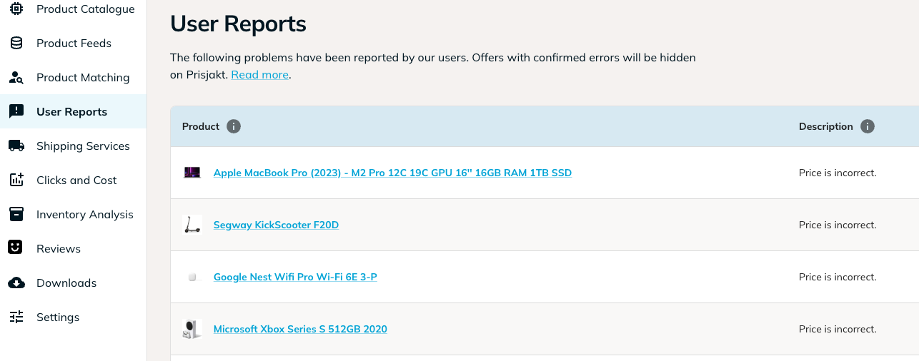Click the Inventory Analysis box icon
The height and width of the screenshot is (361, 919).
point(16,214)
